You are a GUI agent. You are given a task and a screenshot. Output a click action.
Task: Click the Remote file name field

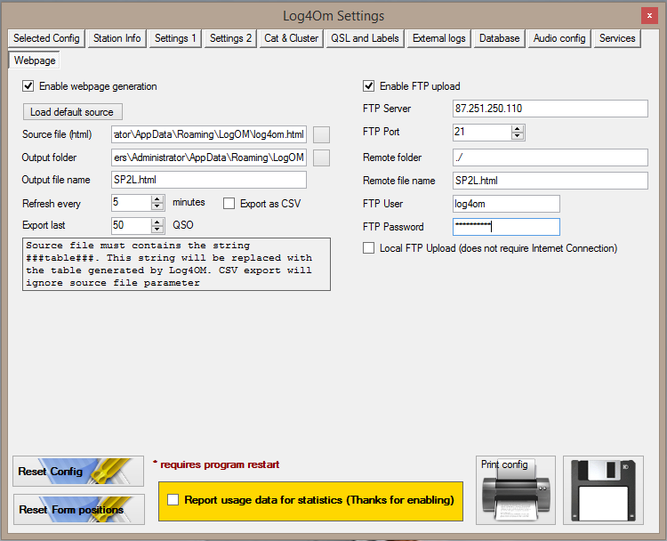[550, 181]
